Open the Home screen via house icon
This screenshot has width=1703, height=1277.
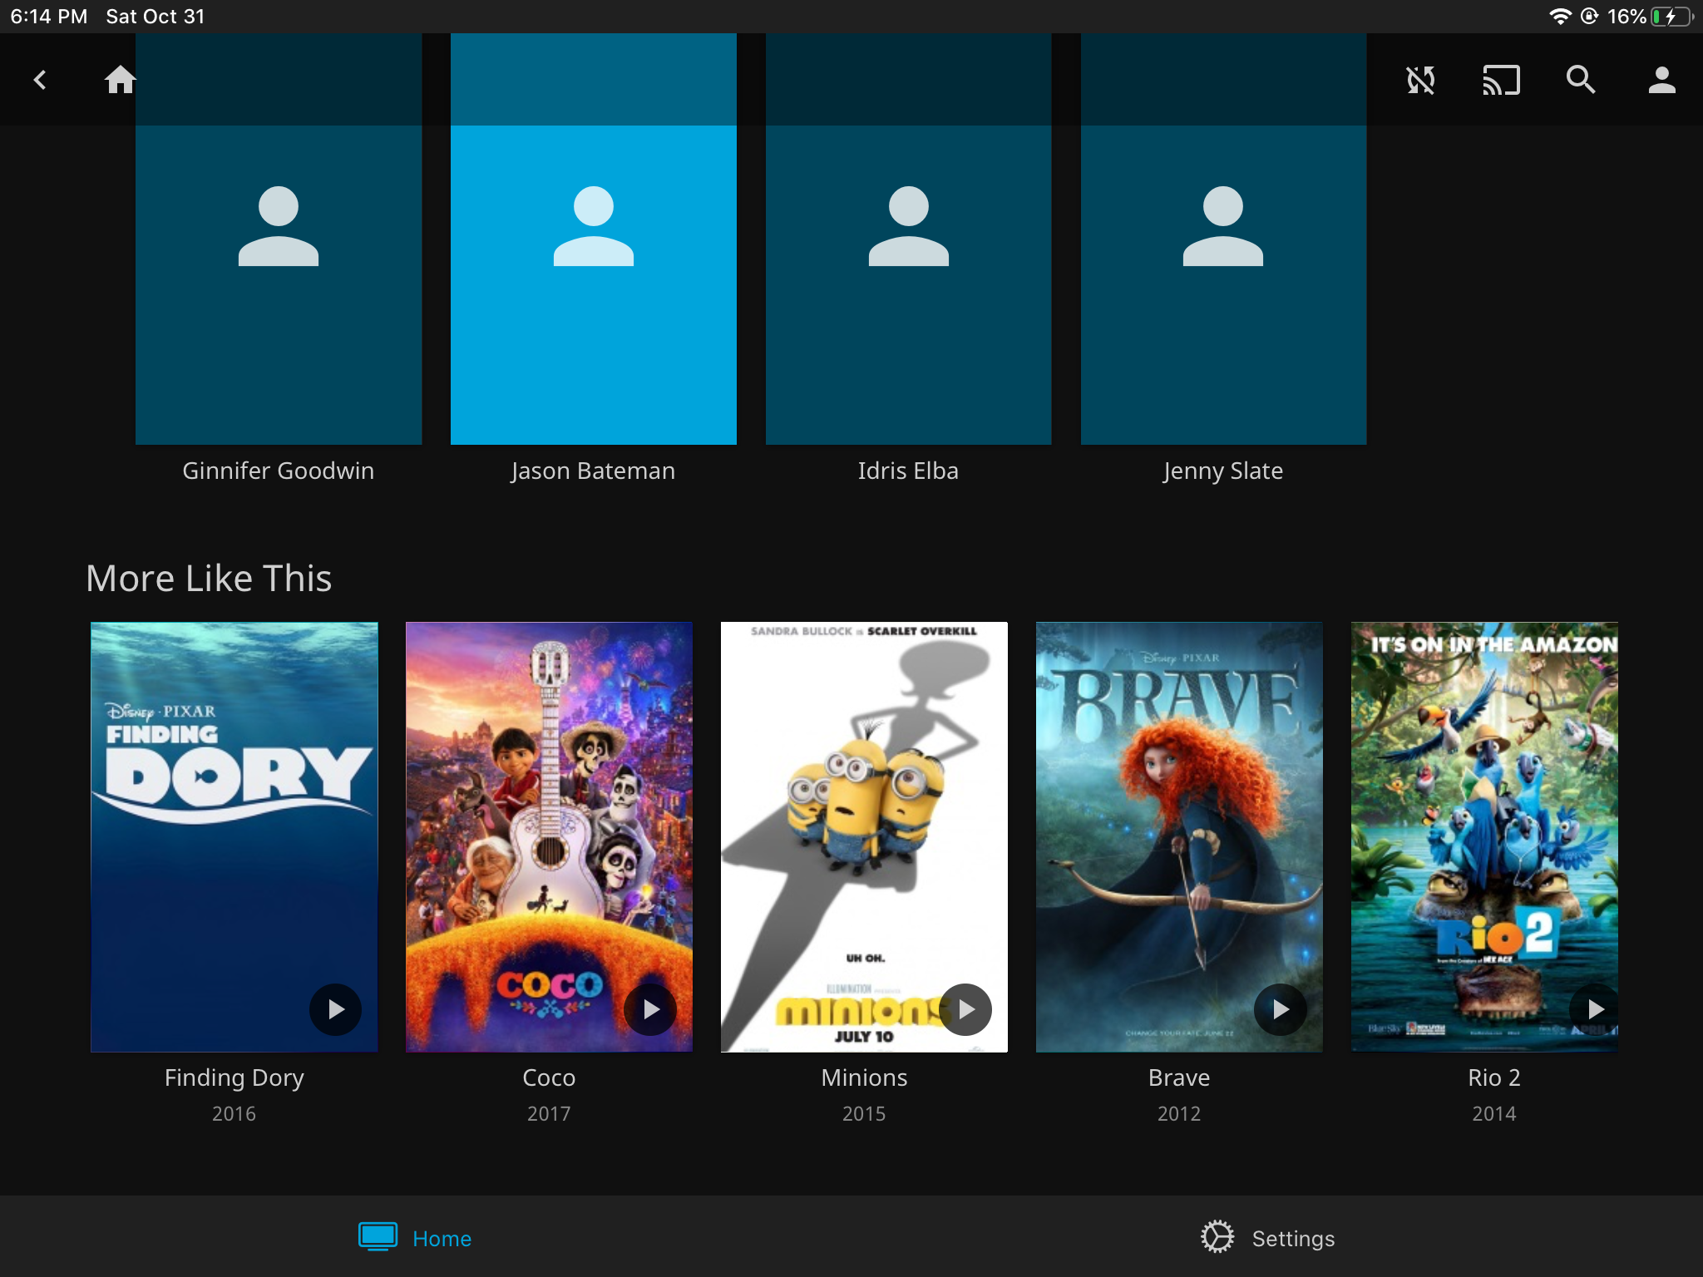click(x=120, y=80)
